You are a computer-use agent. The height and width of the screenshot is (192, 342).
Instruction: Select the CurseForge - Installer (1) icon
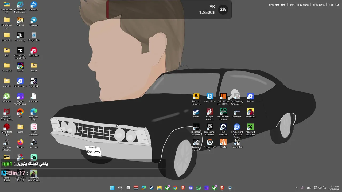pyautogui.click(x=20, y=53)
